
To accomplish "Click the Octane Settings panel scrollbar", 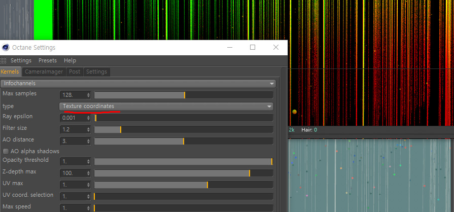I will tap(284, 139).
